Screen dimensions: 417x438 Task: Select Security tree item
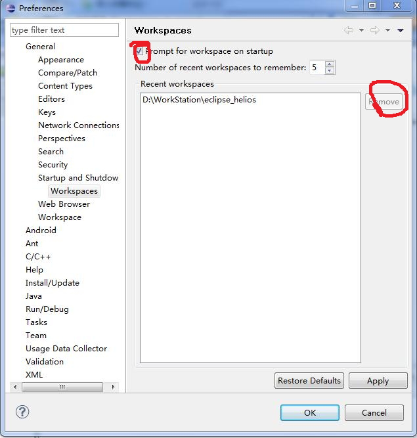coord(53,165)
